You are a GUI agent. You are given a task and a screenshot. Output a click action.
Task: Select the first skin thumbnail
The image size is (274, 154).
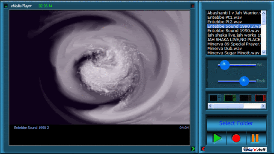pos(215,98)
